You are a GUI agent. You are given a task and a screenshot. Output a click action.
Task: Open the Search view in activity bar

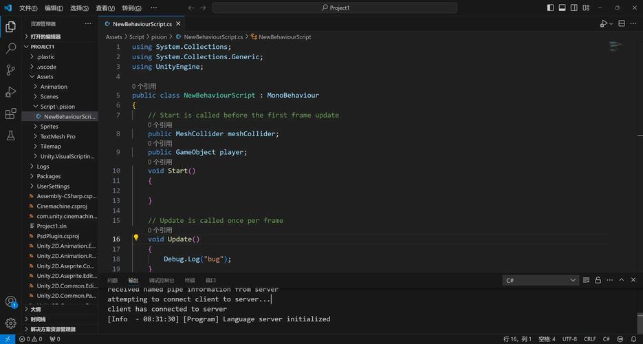point(11,48)
